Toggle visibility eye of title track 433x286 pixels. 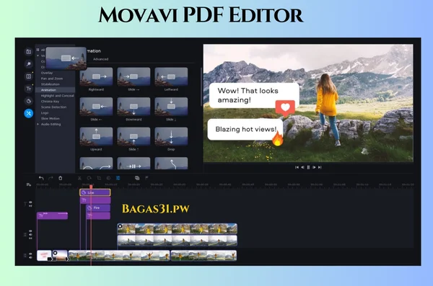tap(30, 202)
